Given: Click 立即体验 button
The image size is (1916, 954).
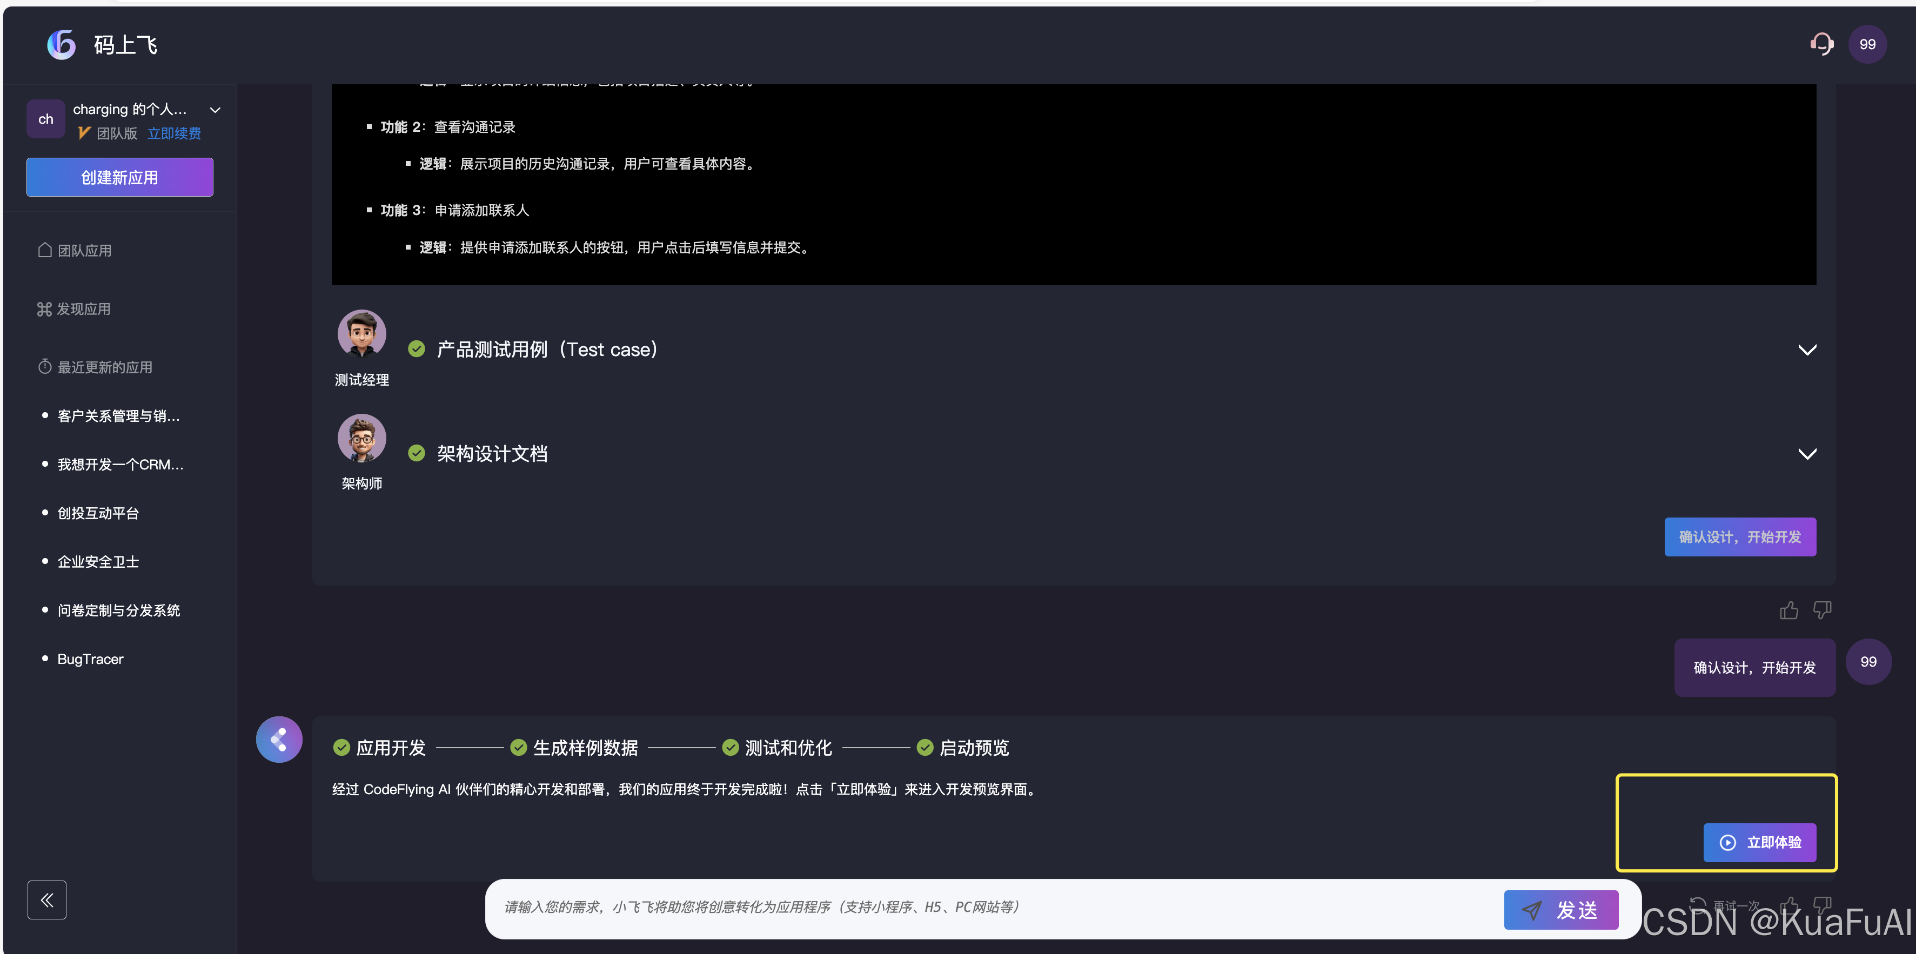Looking at the screenshot, I should (x=1759, y=842).
